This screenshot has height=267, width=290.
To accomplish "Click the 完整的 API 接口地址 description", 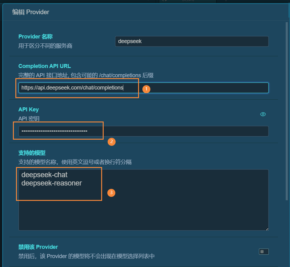I will (86, 75).
